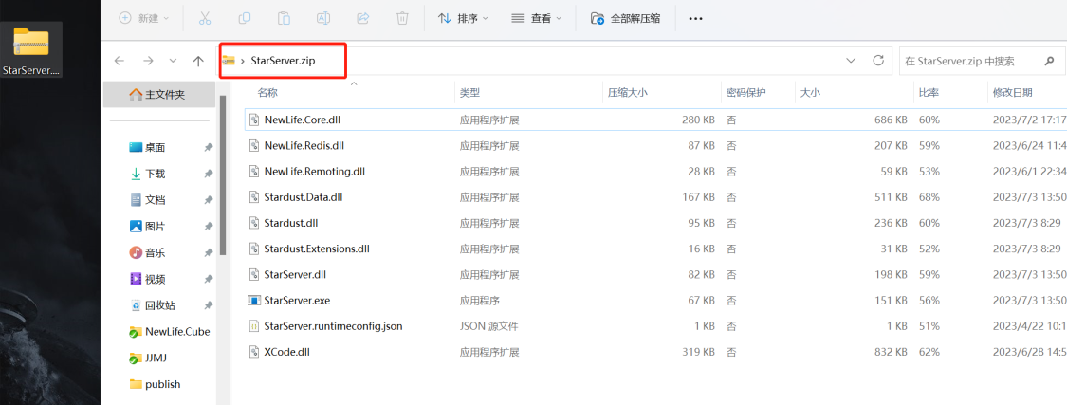The image size is (1067, 405).
Task: Sort by 类型 column header
Action: point(469,93)
